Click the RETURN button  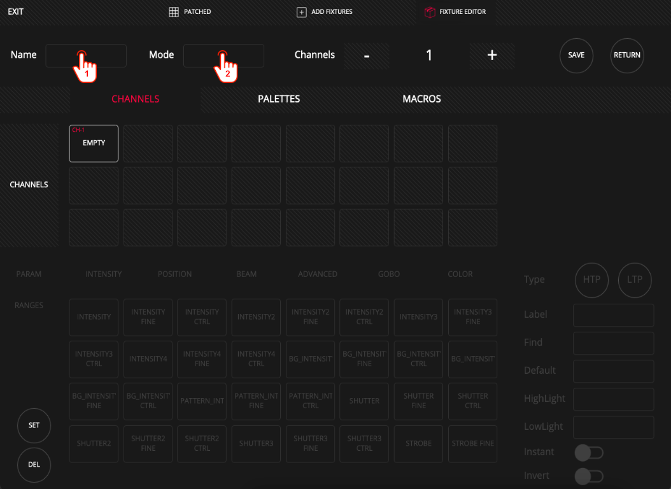pyautogui.click(x=627, y=55)
